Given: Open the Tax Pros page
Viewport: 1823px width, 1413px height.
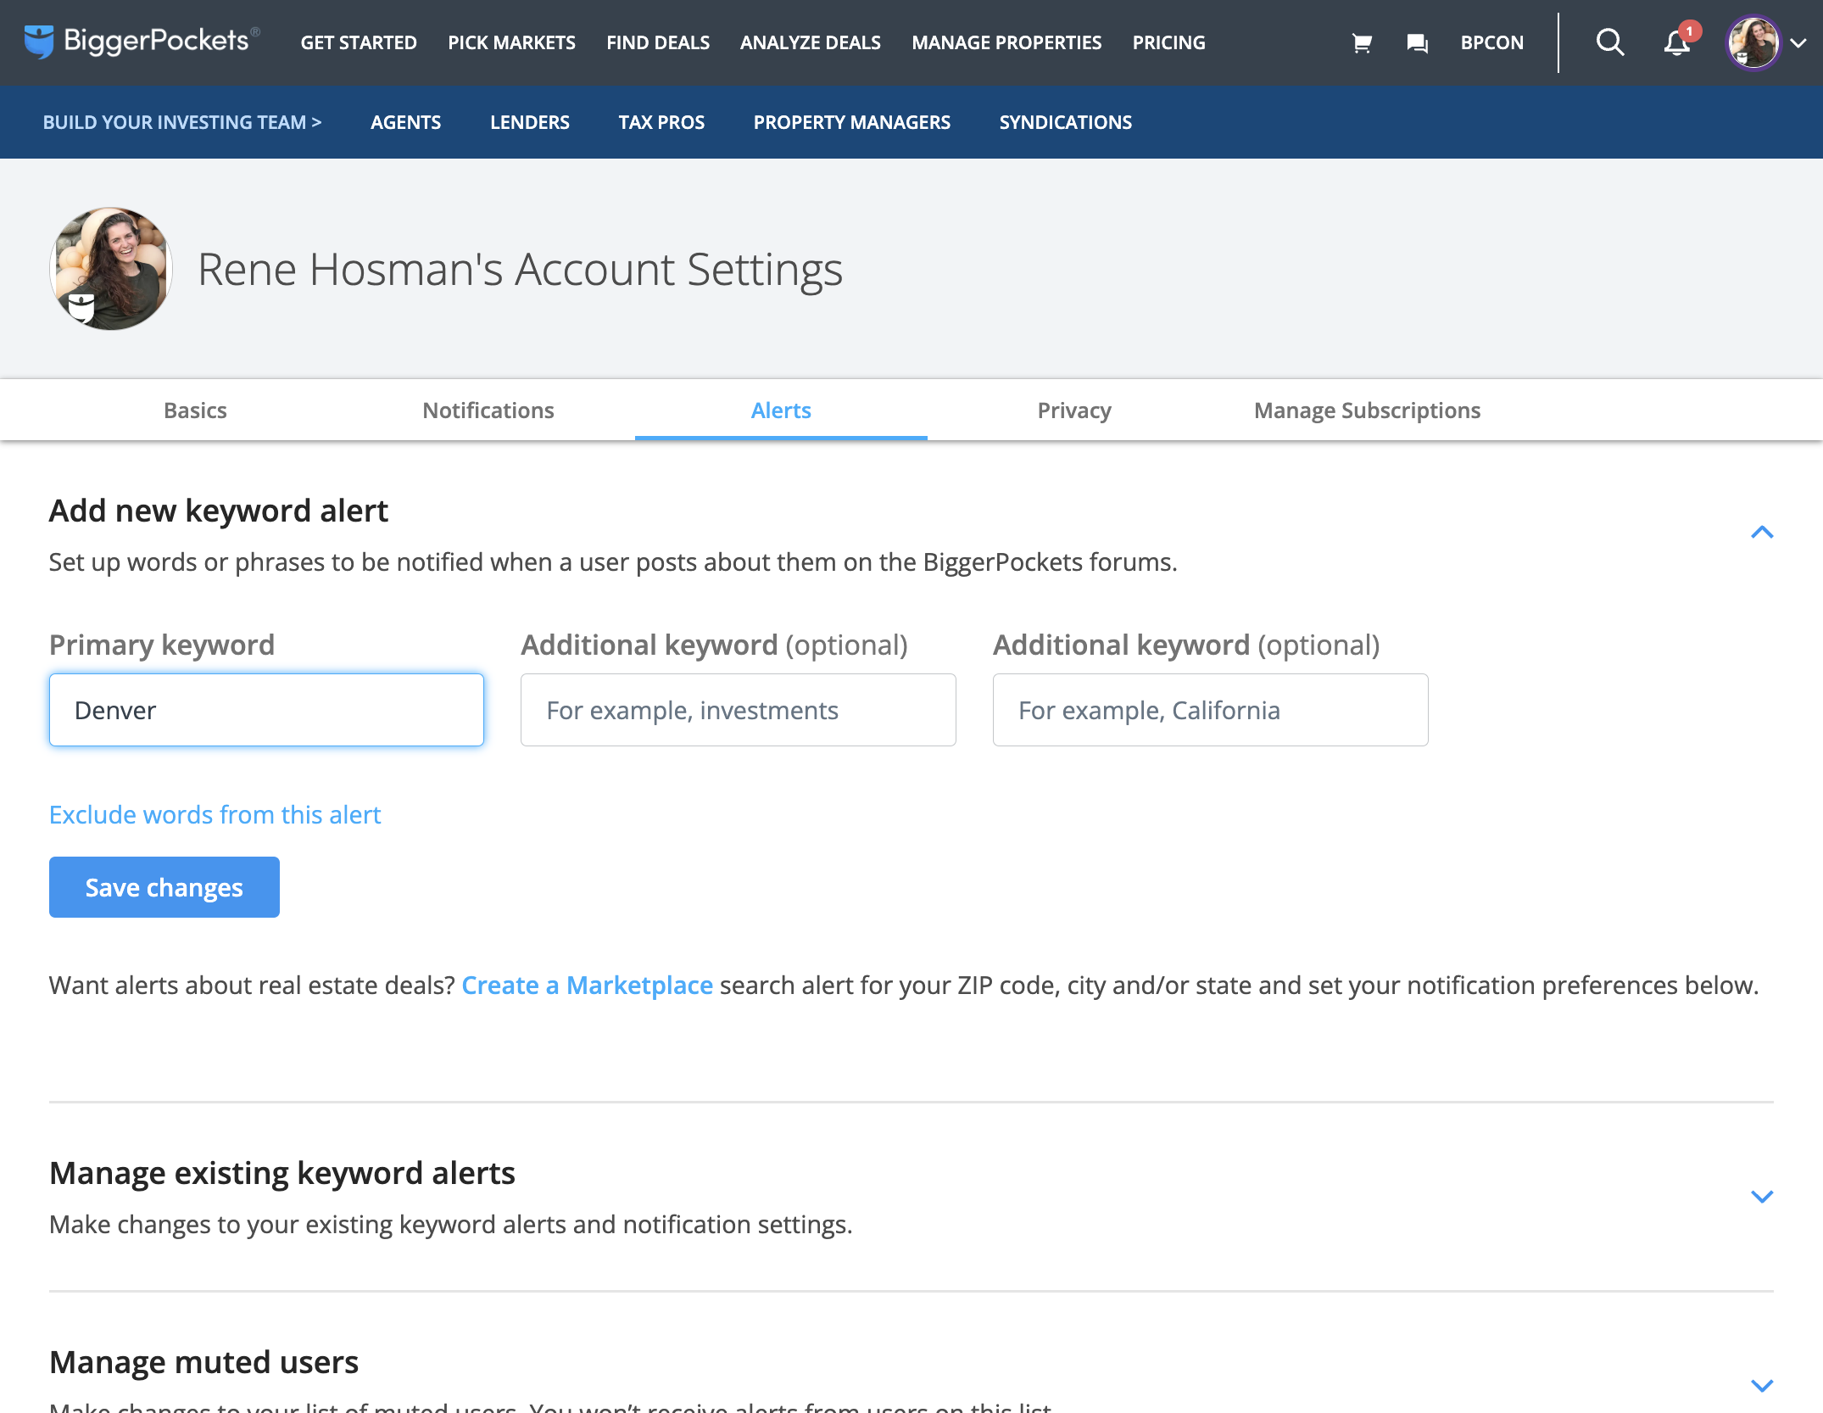Looking at the screenshot, I should [661, 122].
